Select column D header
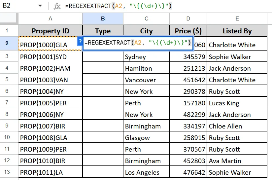 point(188,18)
